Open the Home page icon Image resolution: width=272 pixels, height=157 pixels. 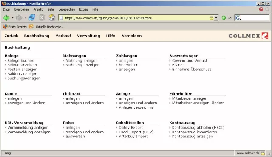pyautogui.click(x=52, y=18)
